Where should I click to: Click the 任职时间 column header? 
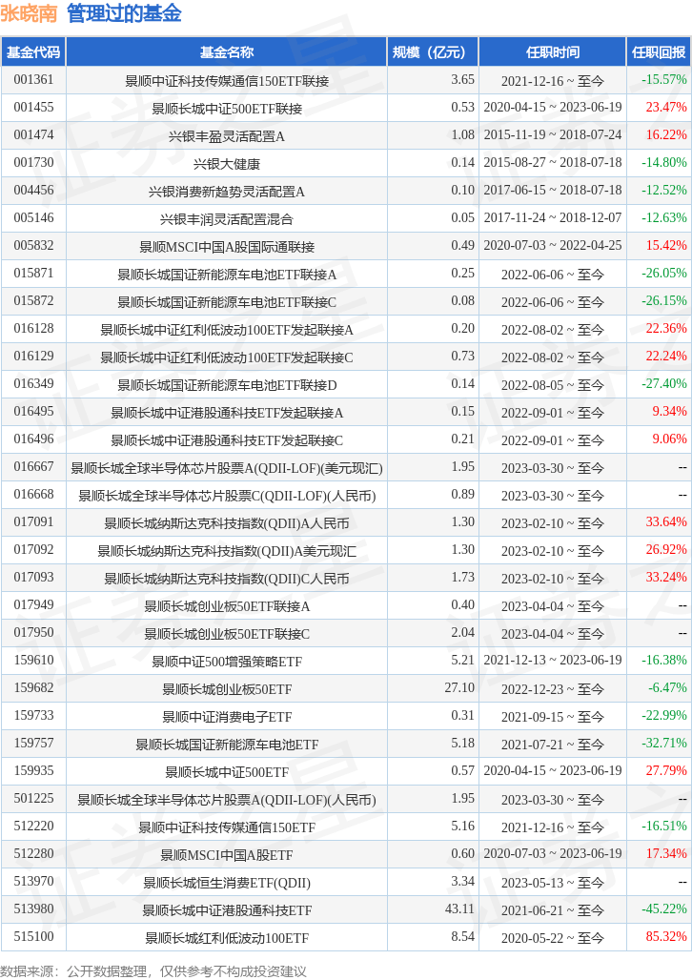(x=552, y=52)
